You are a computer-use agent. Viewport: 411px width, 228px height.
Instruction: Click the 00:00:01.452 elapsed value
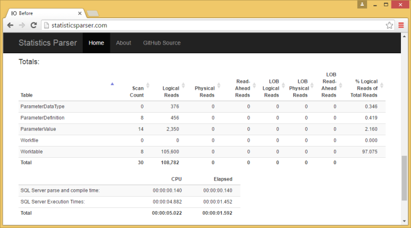pos(217,202)
